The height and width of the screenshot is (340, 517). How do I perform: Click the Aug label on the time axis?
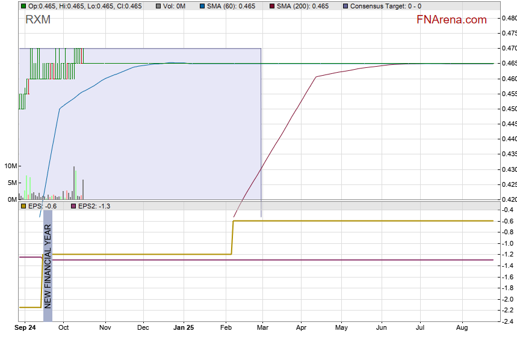462,328
